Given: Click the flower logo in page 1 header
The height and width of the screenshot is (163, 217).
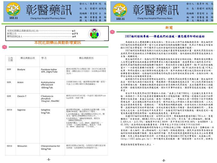Looking at the screenshot, I should pos(14,9).
